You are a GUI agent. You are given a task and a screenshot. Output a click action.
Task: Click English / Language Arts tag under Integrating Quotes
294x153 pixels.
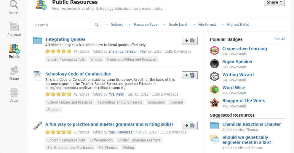(66, 59)
